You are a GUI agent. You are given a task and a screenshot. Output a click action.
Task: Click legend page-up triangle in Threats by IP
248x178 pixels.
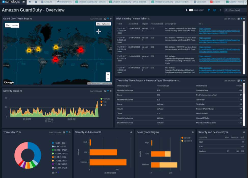click(x=53, y=172)
